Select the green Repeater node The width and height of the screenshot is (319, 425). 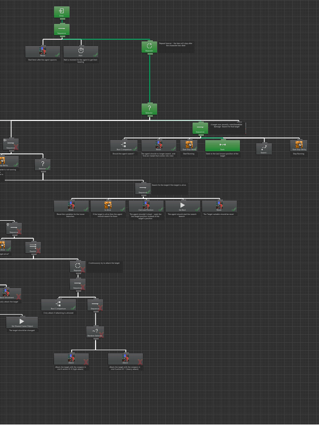click(x=149, y=47)
